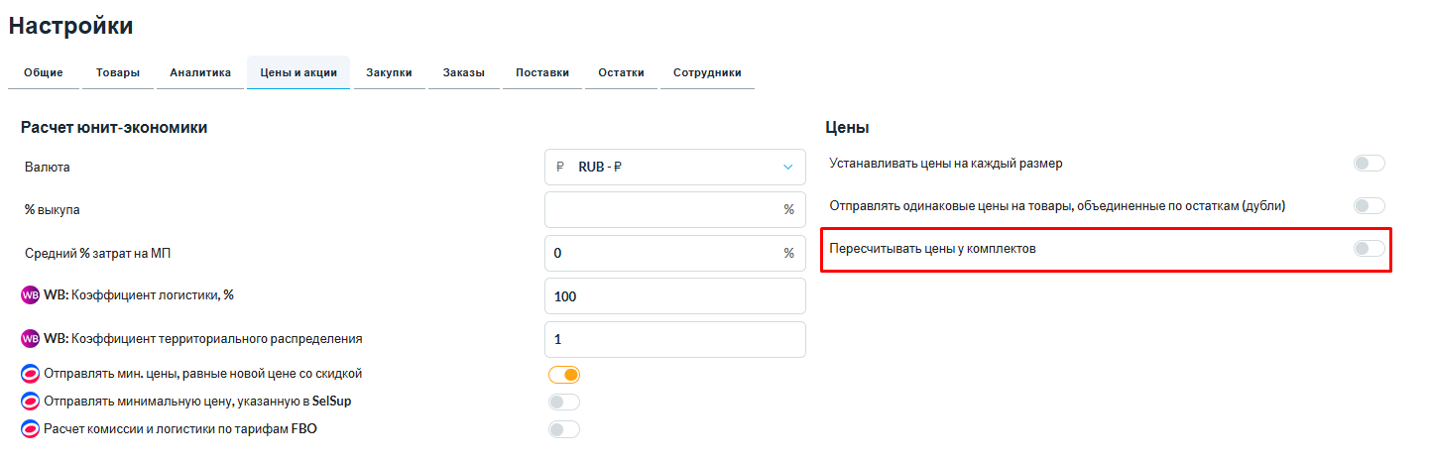Open the RUB - ₽ currency selector
1430x462 pixels.
[x=674, y=168]
